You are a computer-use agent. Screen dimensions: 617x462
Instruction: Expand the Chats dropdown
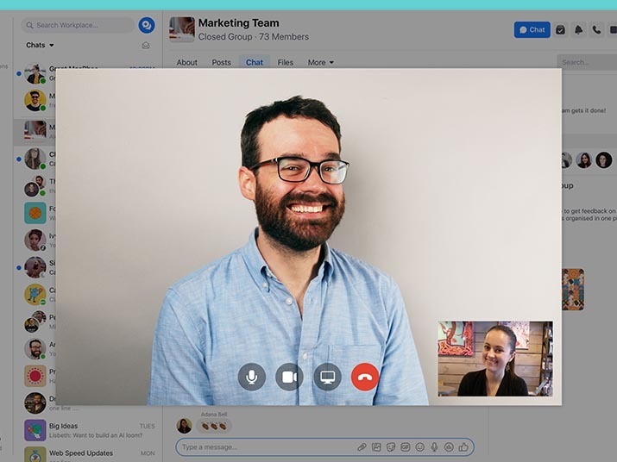[40, 45]
